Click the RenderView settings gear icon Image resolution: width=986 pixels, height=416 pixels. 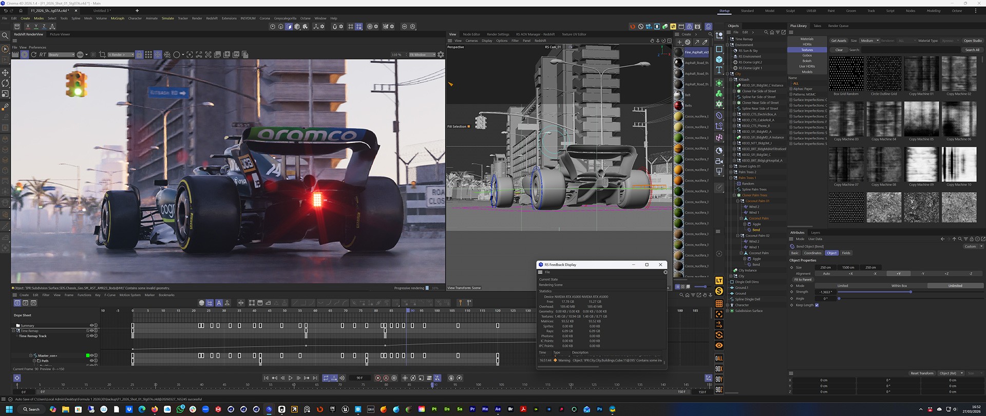pyautogui.click(x=440, y=54)
